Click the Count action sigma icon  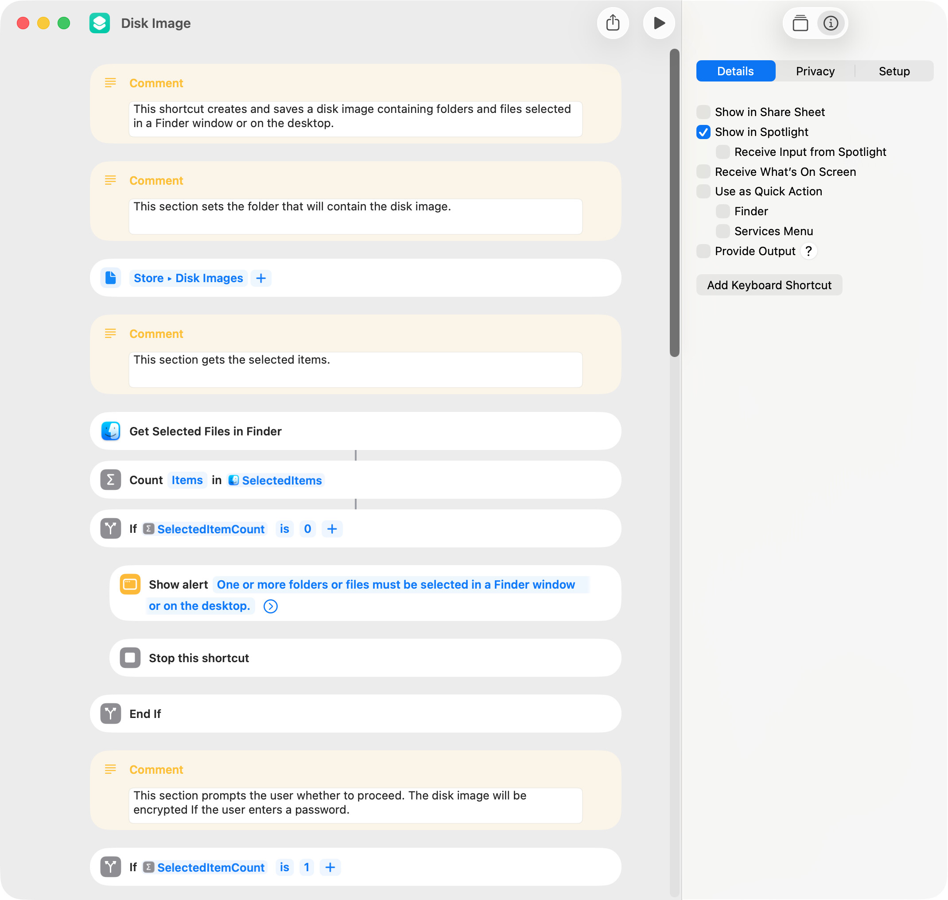pos(111,480)
